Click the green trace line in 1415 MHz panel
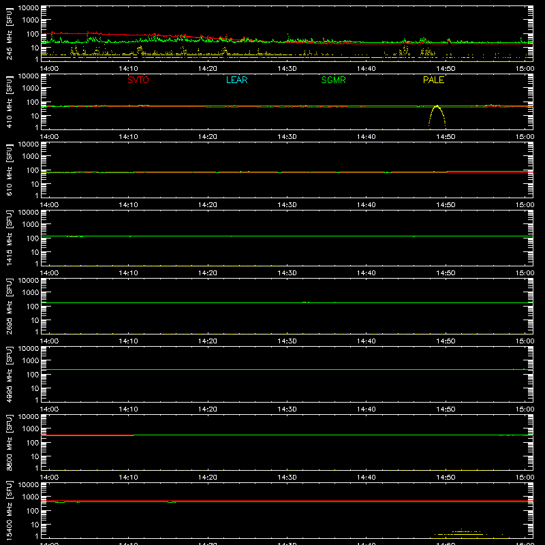Screen dimensions: 545x545 (x=287, y=236)
